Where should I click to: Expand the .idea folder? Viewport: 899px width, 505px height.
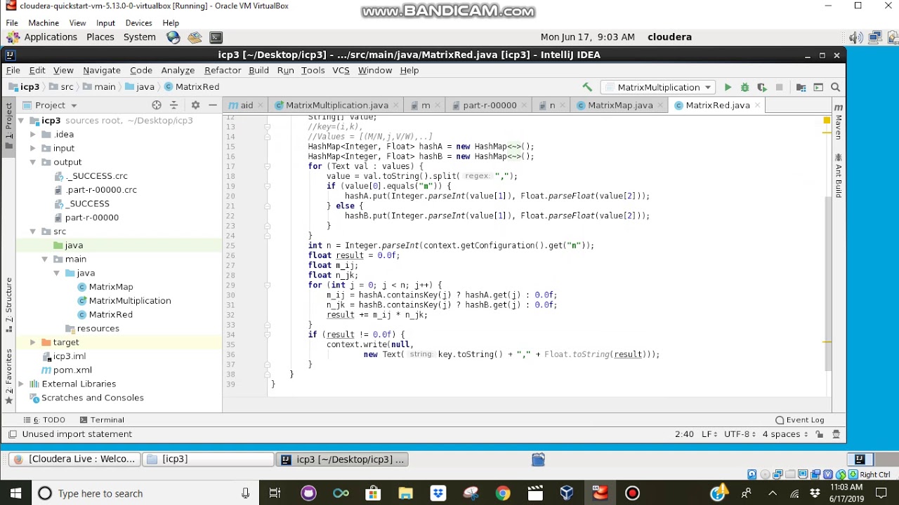click(x=33, y=135)
